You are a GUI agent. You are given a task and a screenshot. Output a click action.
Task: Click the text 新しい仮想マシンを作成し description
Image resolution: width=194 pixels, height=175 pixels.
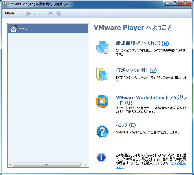click(151, 53)
